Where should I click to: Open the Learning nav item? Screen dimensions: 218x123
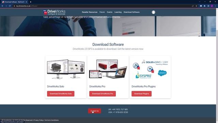[x=118, y=12]
